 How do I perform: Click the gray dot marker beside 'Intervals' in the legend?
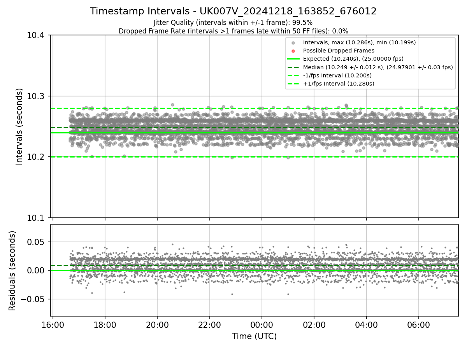pyautogui.click(x=293, y=43)
